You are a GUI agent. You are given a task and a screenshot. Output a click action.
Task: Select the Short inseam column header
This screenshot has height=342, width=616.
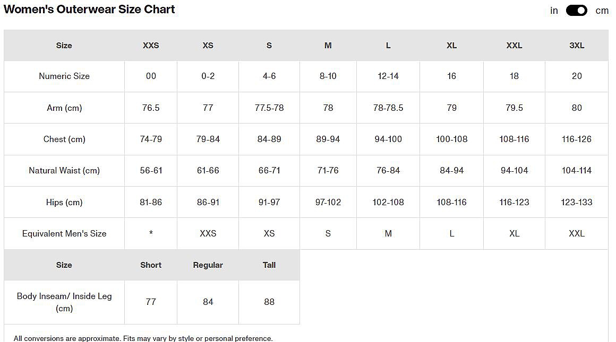[x=151, y=265]
